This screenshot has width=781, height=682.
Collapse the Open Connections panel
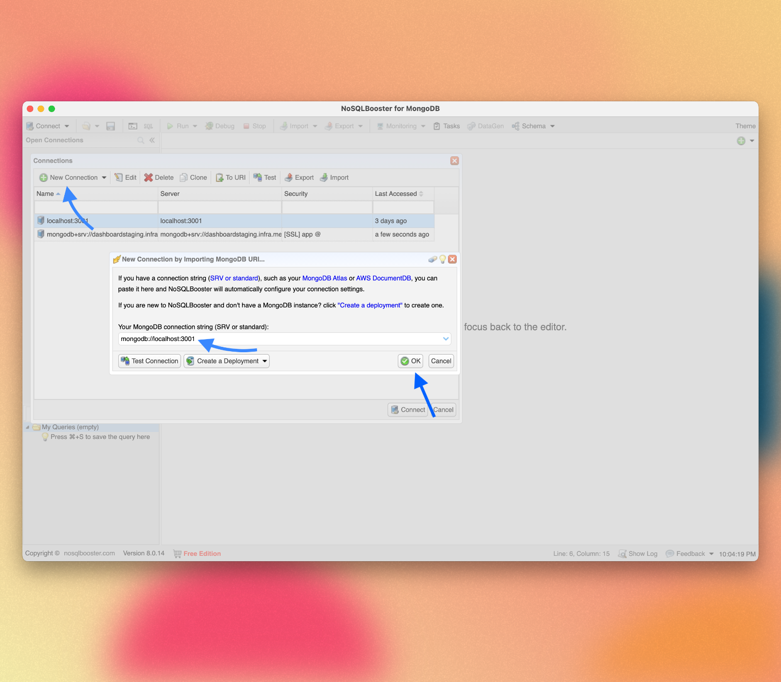152,140
